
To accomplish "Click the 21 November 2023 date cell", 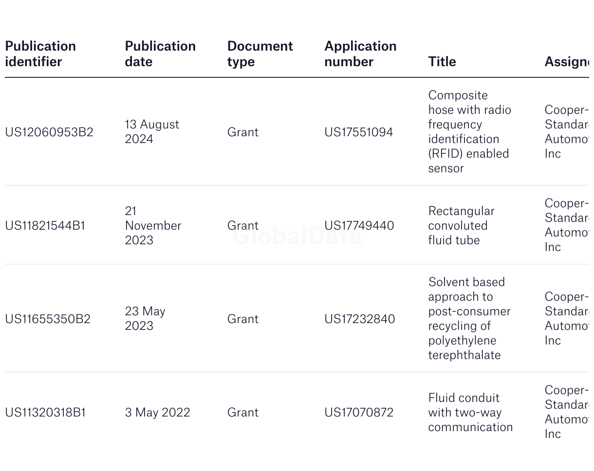I will coord(153,226).
